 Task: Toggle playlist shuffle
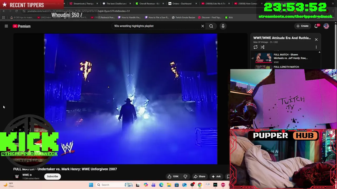(x=262, y=47)
